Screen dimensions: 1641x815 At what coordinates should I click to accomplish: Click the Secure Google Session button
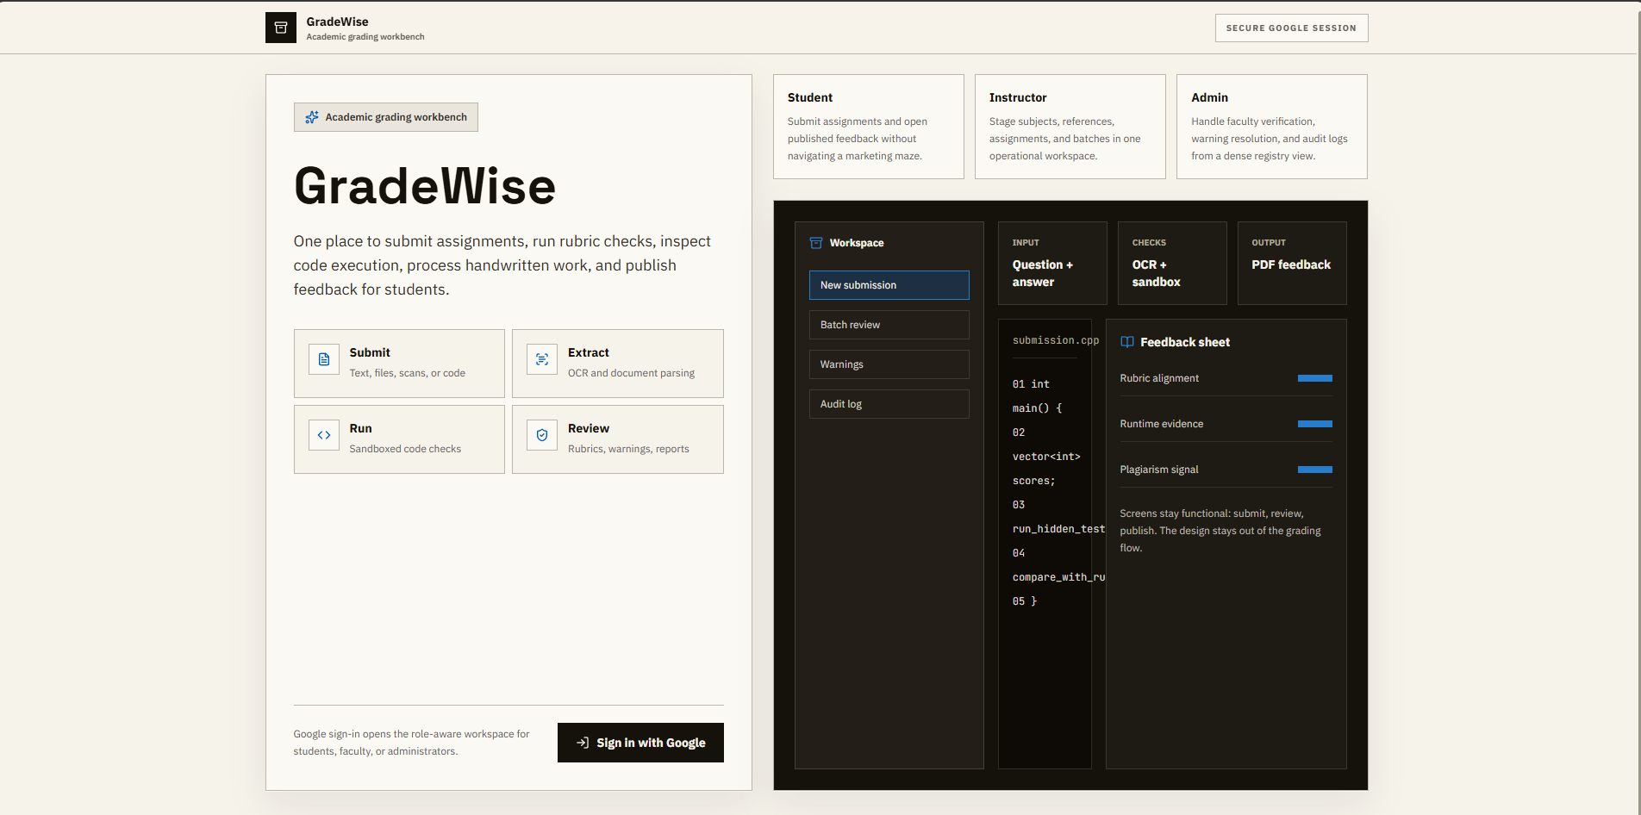[1291, 28]
